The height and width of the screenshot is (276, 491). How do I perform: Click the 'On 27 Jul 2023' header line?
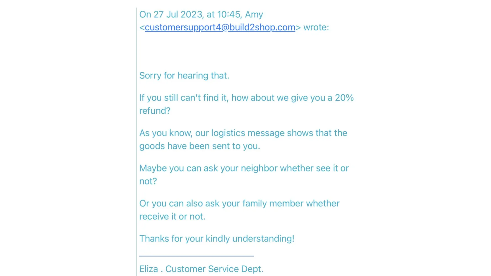[201, 14]
